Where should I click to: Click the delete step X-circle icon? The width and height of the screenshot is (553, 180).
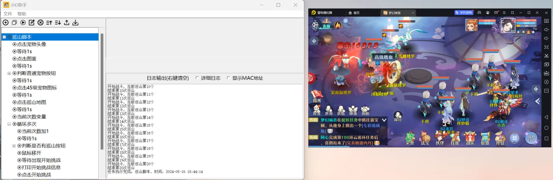(41, 23)
